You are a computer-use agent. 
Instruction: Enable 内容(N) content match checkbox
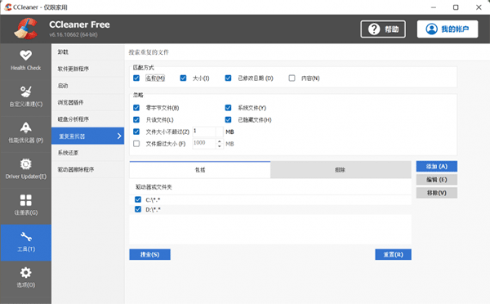[x=292, y=78]
